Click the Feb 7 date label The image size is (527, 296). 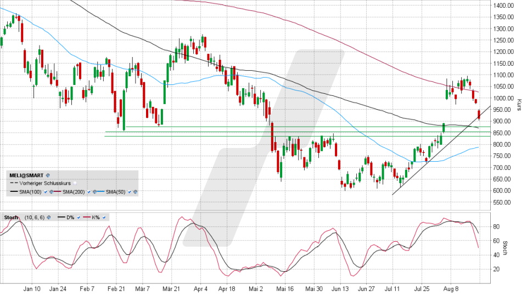(x=87, y=289)
